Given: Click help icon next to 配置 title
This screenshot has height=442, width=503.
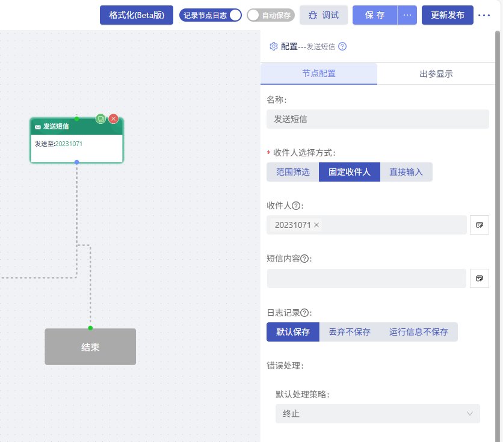Looking at the screenshot, I should pos(342,46).
